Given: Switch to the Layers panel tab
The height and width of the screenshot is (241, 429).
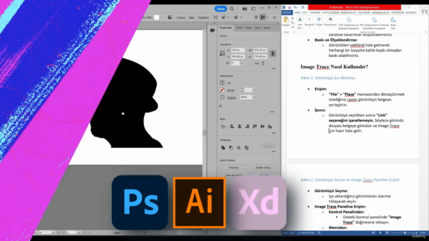Looking at the screenshot, I should coord(257,27).
